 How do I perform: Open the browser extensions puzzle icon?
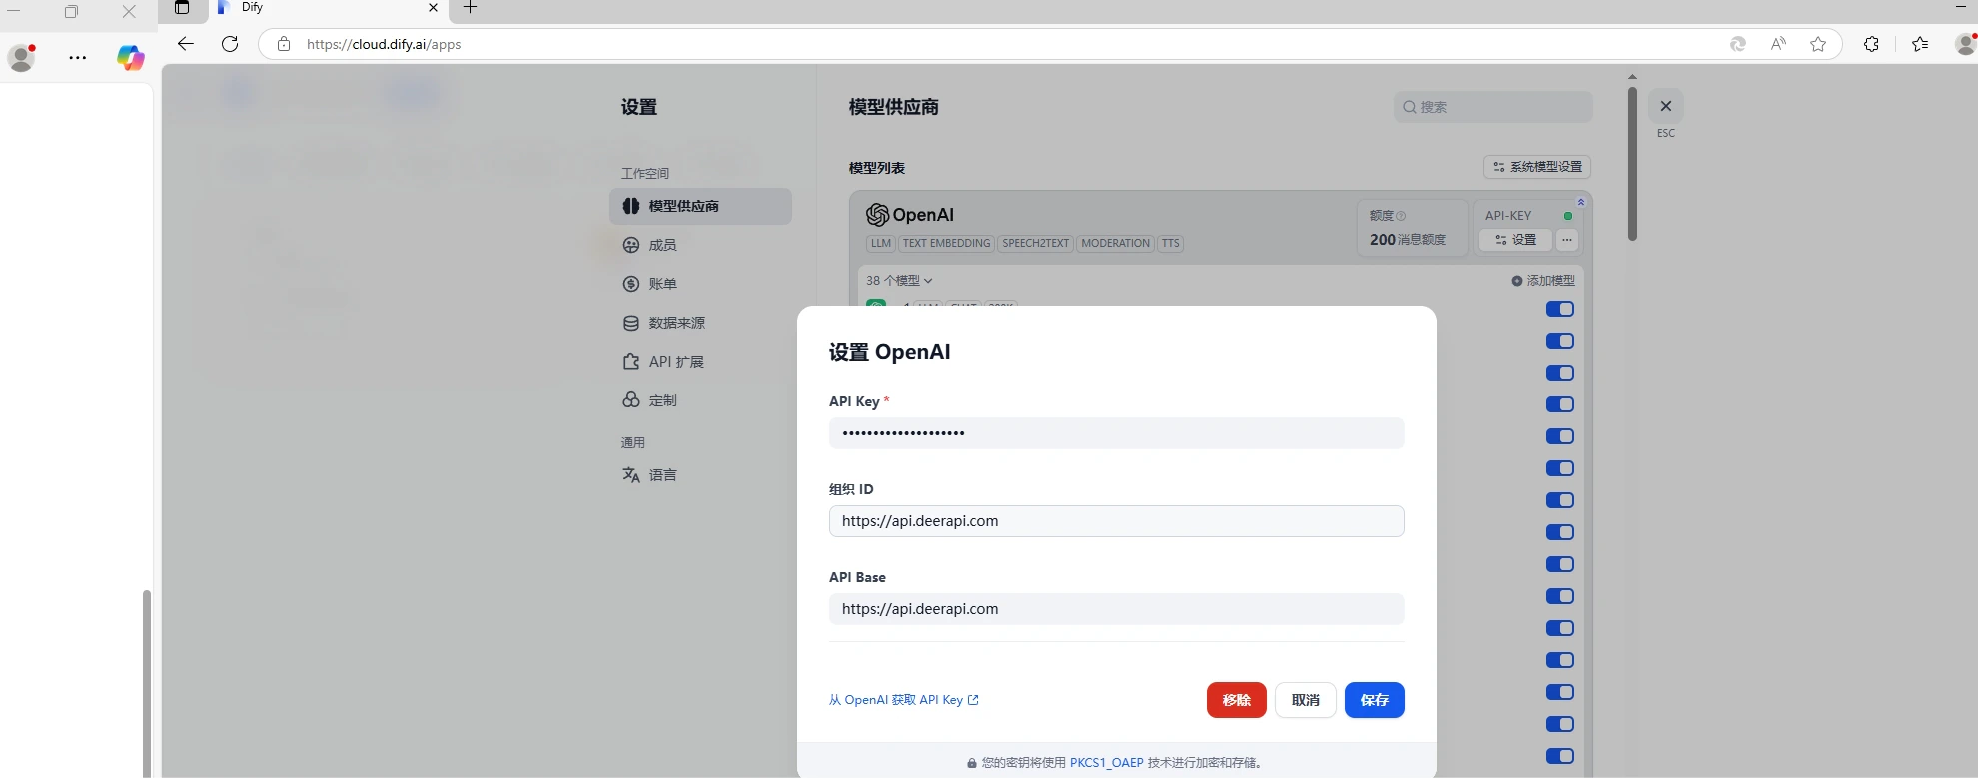[x=1871, y=44]
